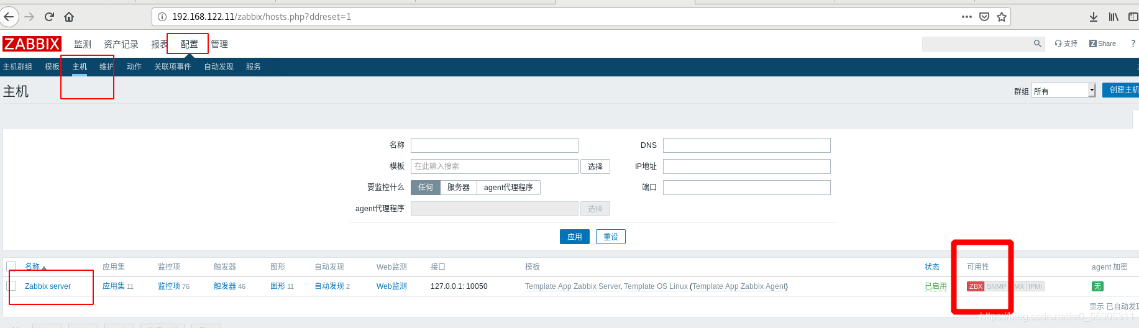Open Zabbix server applications link

114,286
